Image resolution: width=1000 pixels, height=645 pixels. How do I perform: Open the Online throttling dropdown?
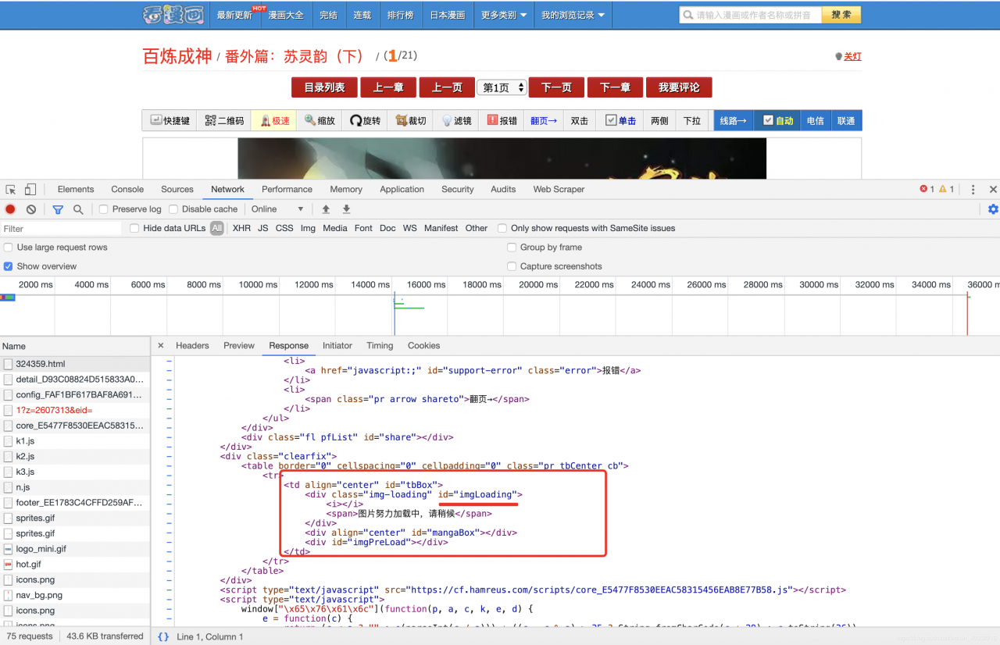click(277, 209)
